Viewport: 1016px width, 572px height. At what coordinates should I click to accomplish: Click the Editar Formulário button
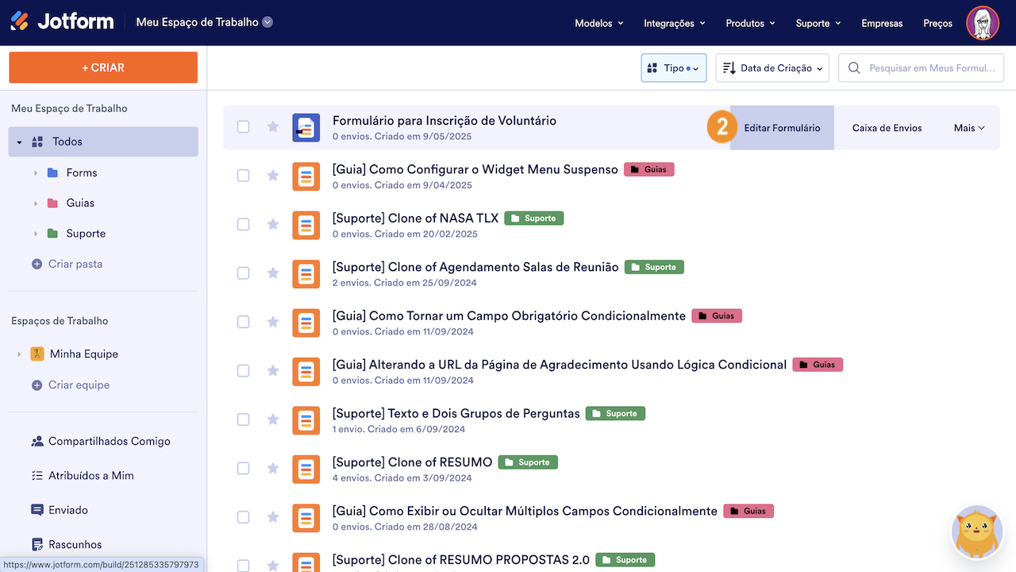click(x=782, y=128)
